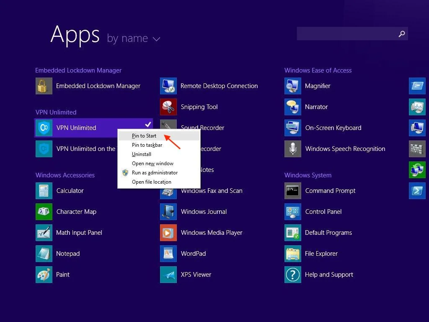Image resolution: width=429 pixels, height=322 pixels.
Task: Click the File Explorer icon
Action: click(x=293, y=254)
